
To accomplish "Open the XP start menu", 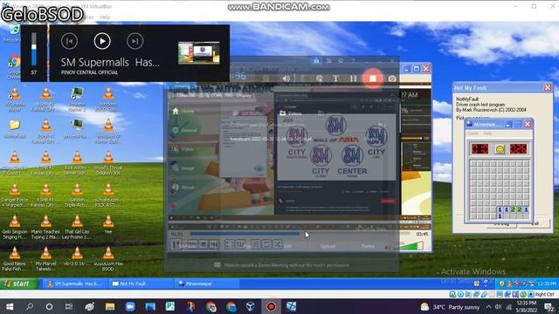I will [18, 283].
